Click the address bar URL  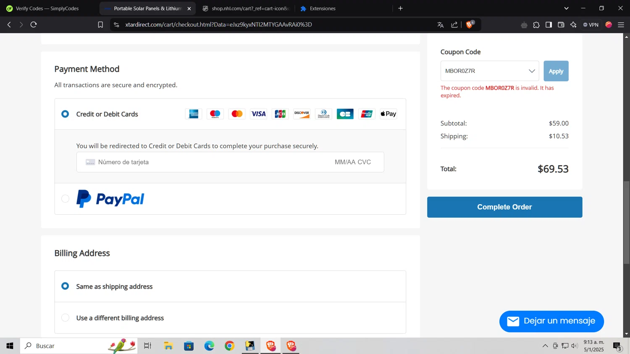[218, 25]
